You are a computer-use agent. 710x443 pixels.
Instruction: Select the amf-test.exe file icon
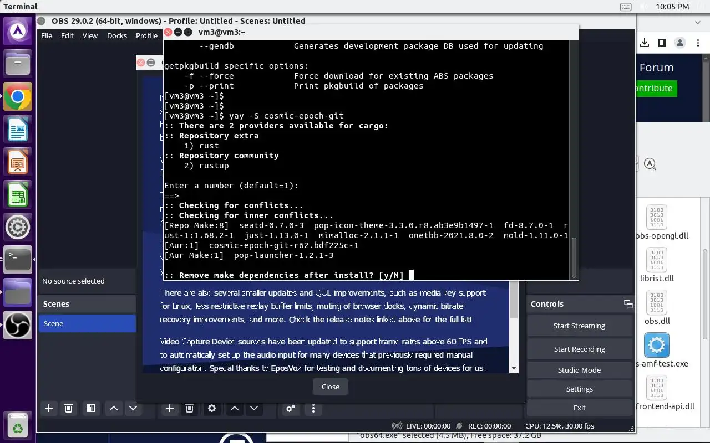point(657,346)
